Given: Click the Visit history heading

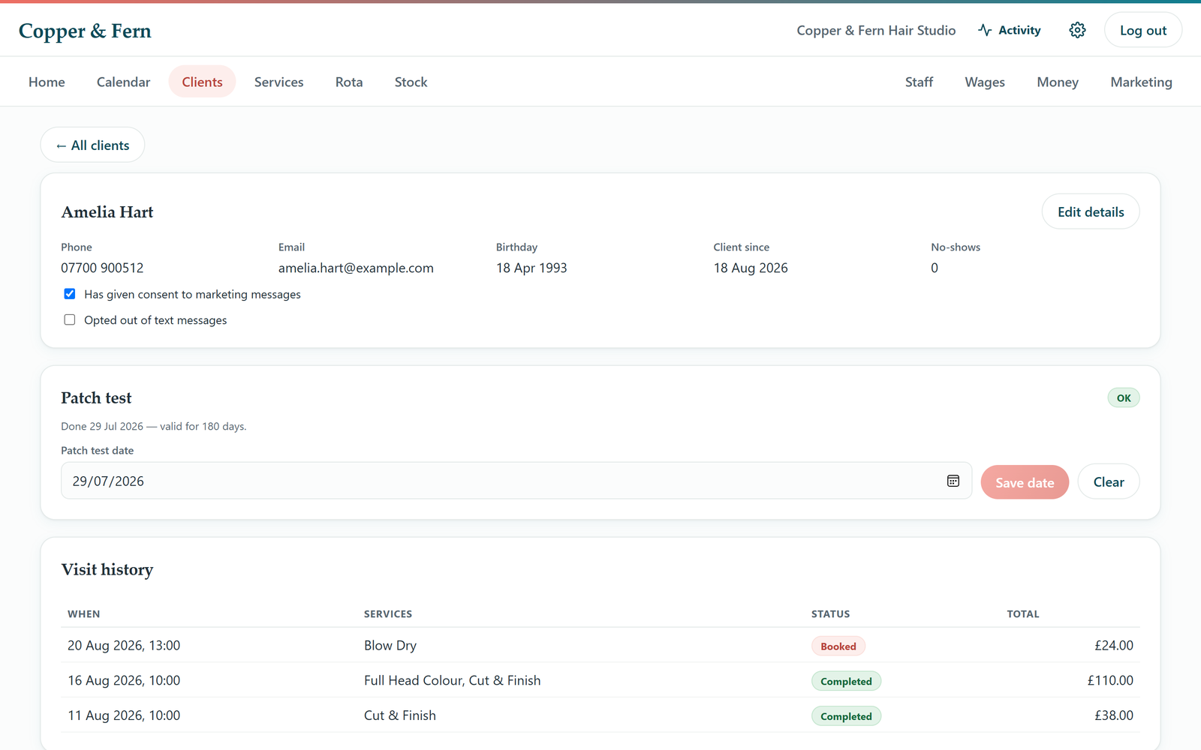Looking at the screenshot, I should (x=107, y=569).
